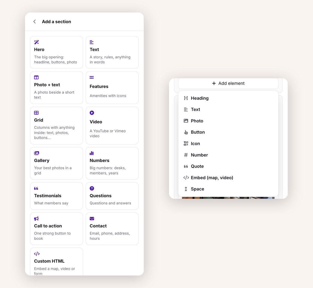The image size is (313, 288).
Task: Click the plus icon in Add element
Action: (x=214, y=83)
